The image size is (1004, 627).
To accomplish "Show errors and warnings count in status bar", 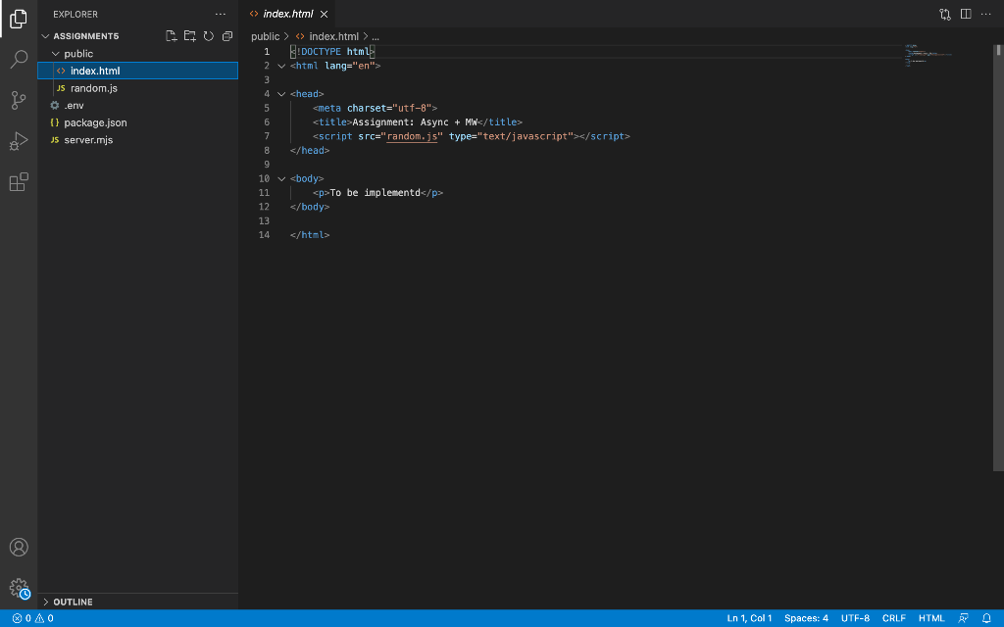I will click(32, 618).
